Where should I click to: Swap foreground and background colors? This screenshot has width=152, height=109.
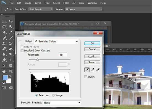coord(10,76)
